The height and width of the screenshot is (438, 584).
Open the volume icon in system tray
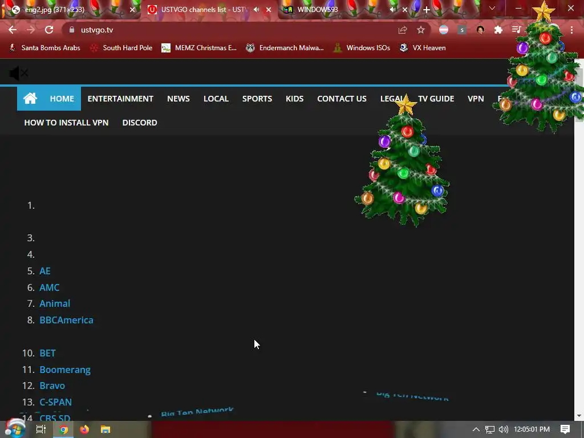[504, 429]
